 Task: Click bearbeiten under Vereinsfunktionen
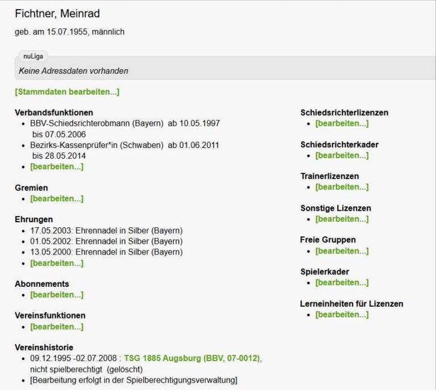57,327
